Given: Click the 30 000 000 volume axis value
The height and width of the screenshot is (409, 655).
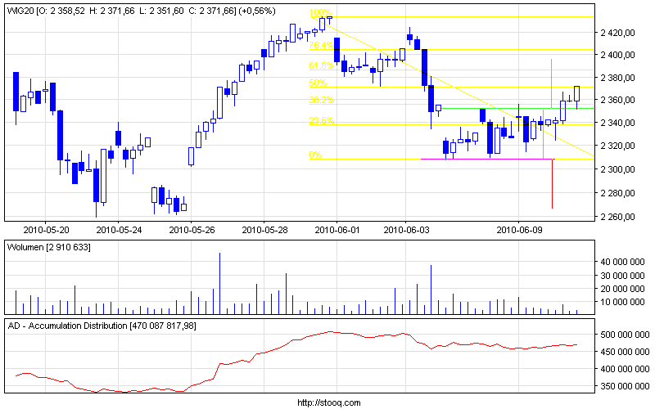Looking at the screenshot, I should 622,276.
